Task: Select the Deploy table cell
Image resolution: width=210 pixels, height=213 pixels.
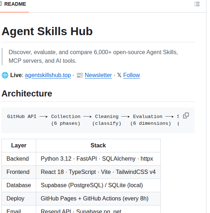Action: (19, 198)
